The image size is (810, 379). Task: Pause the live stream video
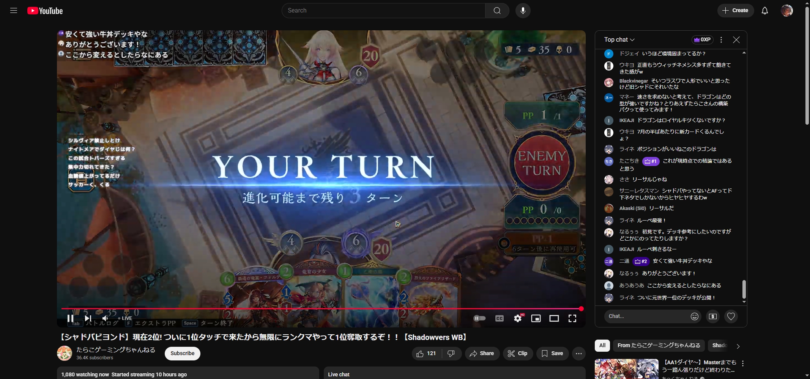[70, 318]
